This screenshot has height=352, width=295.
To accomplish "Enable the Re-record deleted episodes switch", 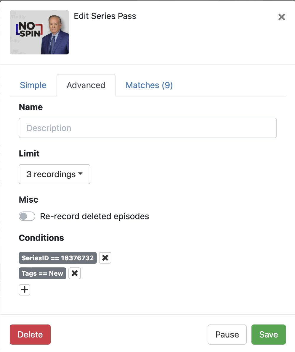I will coord(27,217).
